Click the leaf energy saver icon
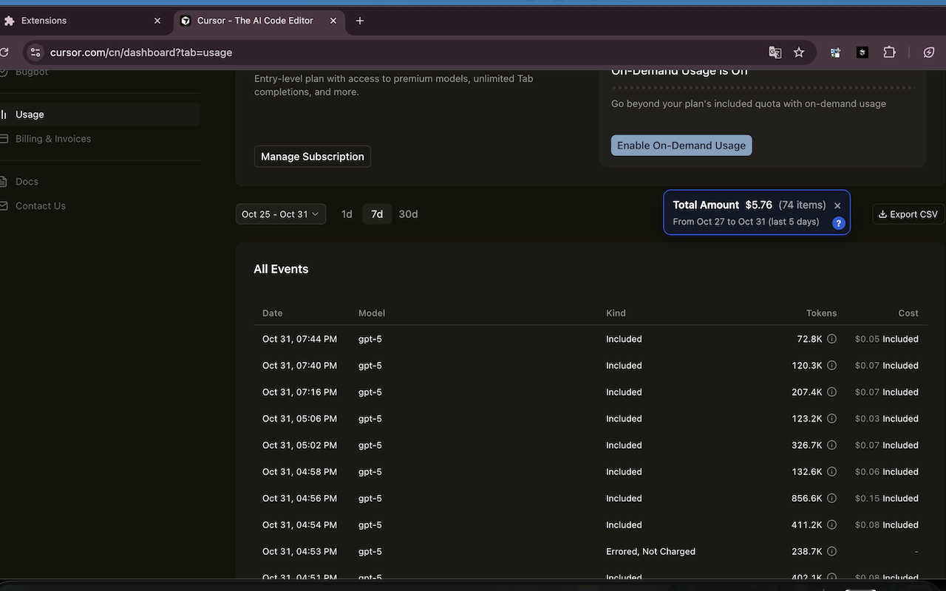The image size is (946, 591). coord(929,52)
